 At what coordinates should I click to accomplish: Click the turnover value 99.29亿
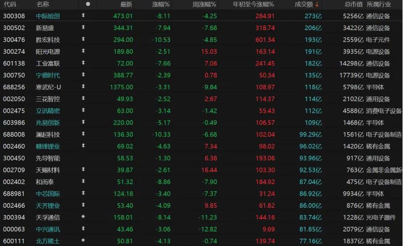[x=310, y=135]
